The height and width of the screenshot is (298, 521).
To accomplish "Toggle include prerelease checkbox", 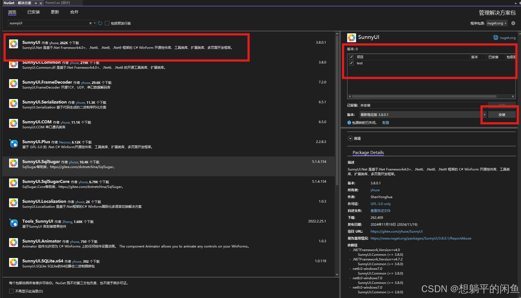I will point(107,23).
